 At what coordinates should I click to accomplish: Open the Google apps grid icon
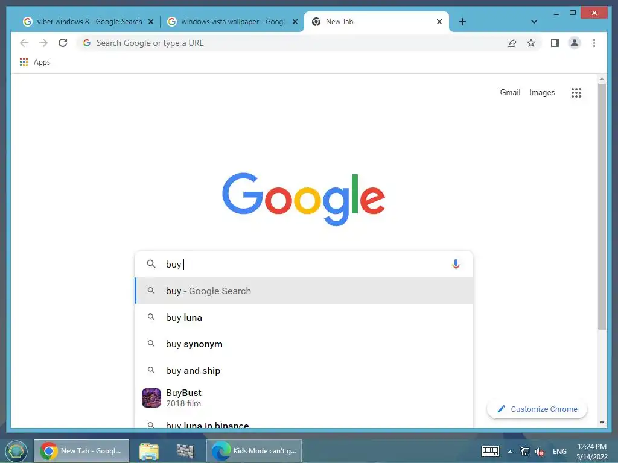pyautogui.click(x=576, y=92)
